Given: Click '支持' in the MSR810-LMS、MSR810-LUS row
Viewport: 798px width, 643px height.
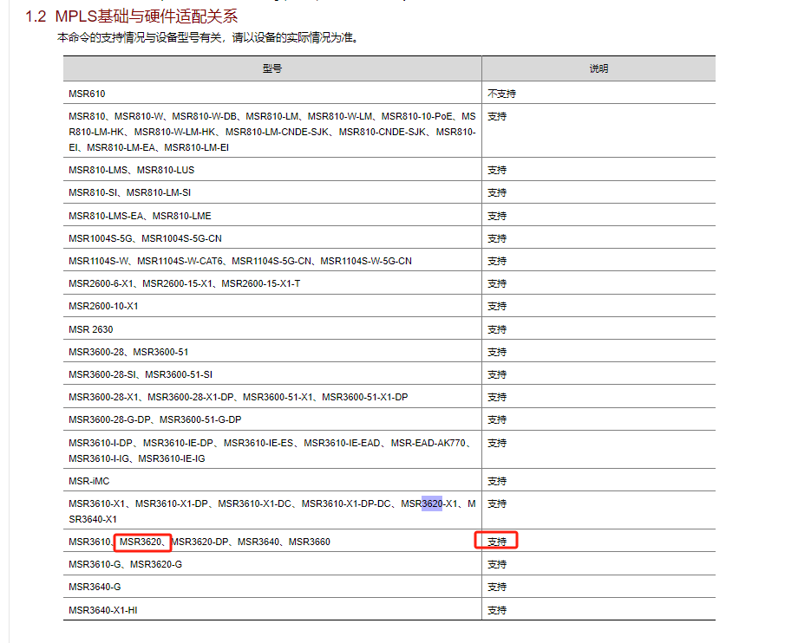Looking at the screenshot, I should pyautogui.click(x=497, y=170).
